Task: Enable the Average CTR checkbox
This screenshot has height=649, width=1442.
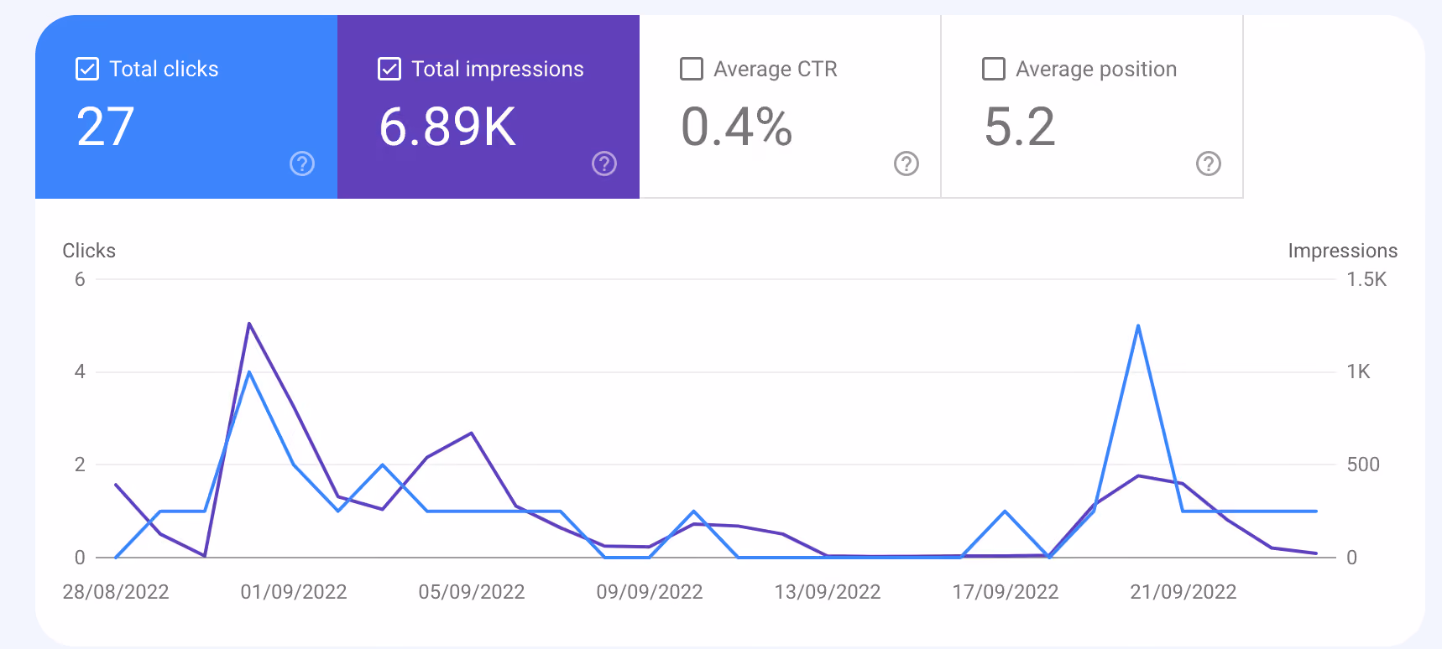Action: [692, 69]
